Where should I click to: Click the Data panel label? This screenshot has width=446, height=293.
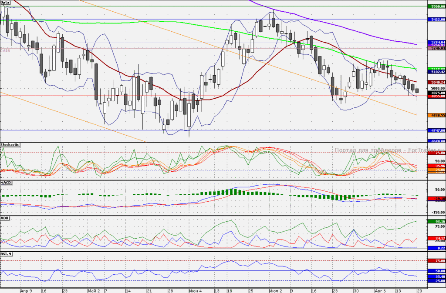click(x=5, y=2)
